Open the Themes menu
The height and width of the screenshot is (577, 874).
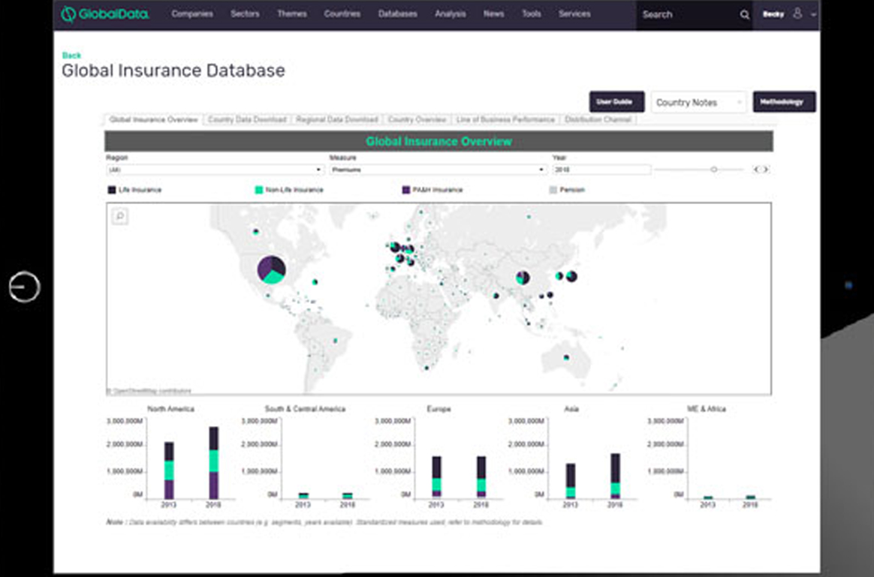[292, 14]
